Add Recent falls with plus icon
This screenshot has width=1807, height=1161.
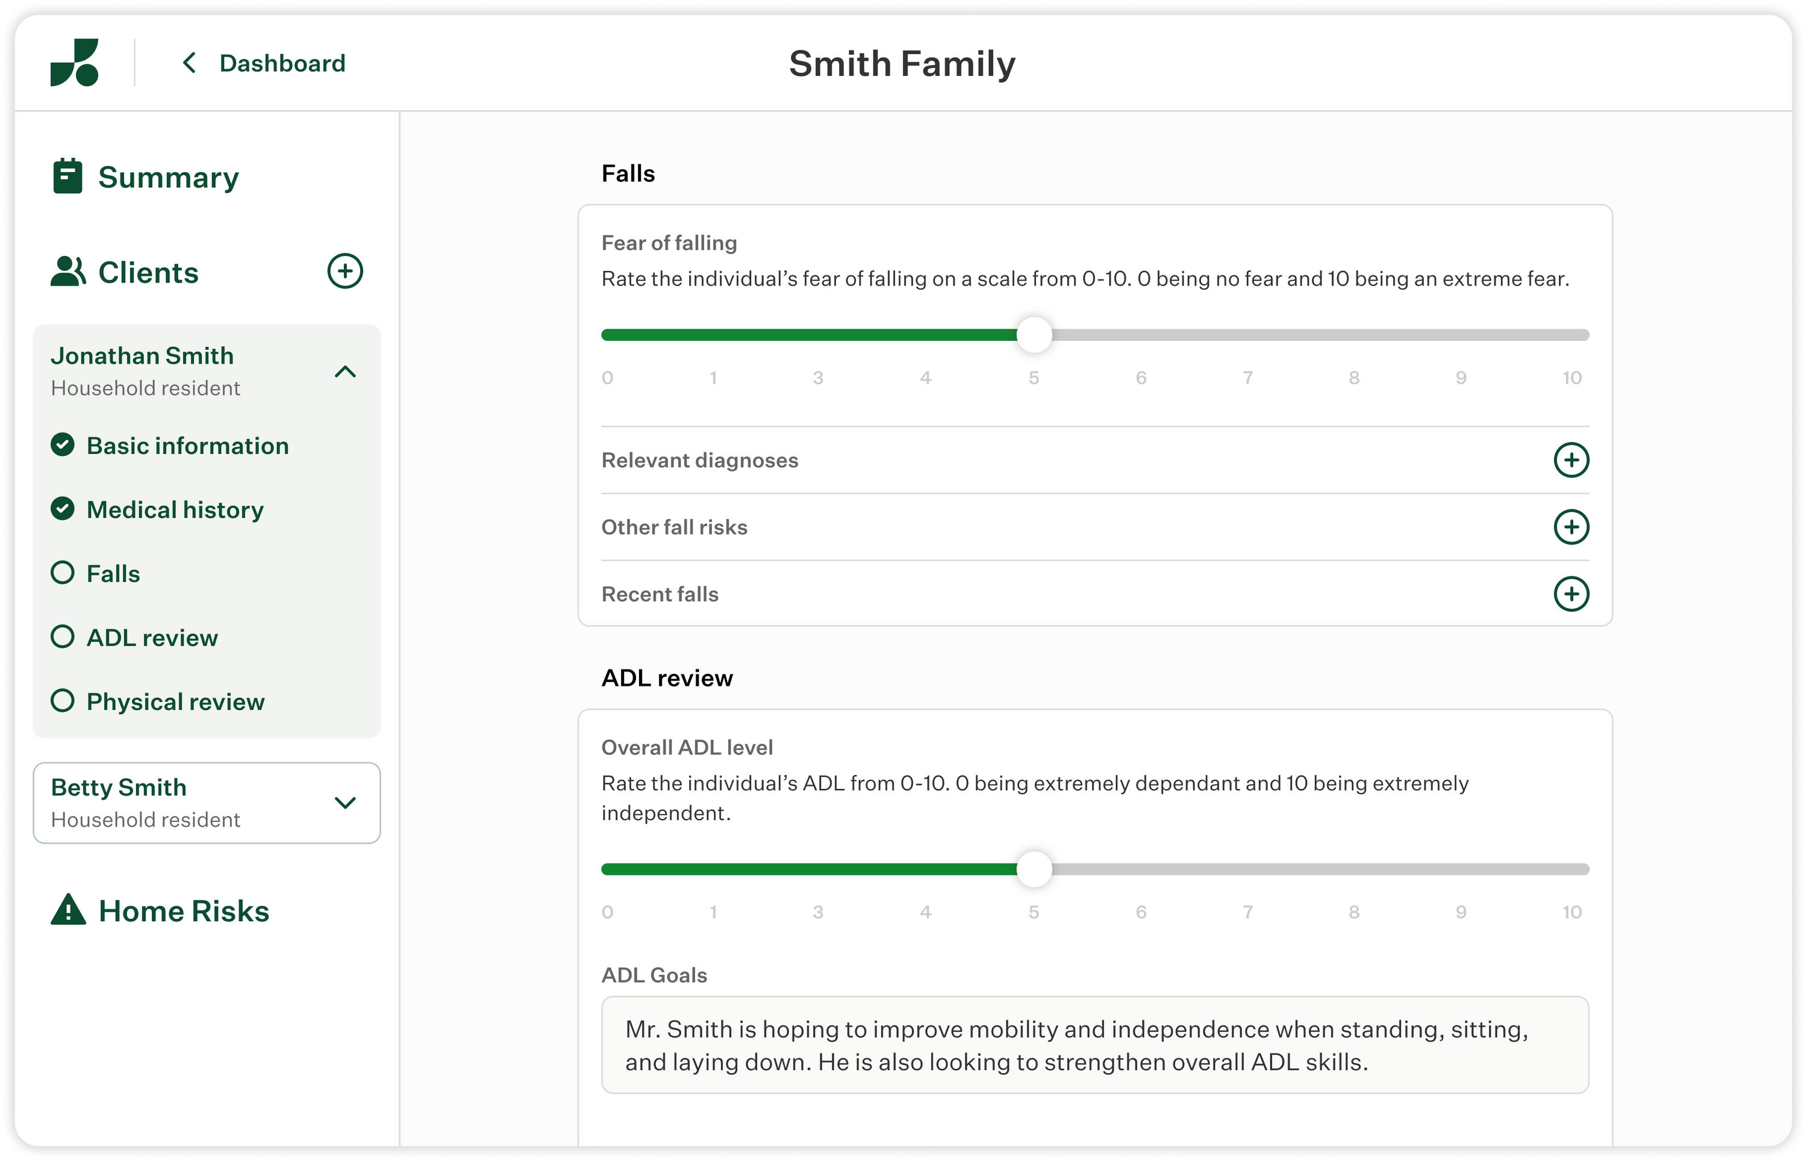coord(1571,594)
